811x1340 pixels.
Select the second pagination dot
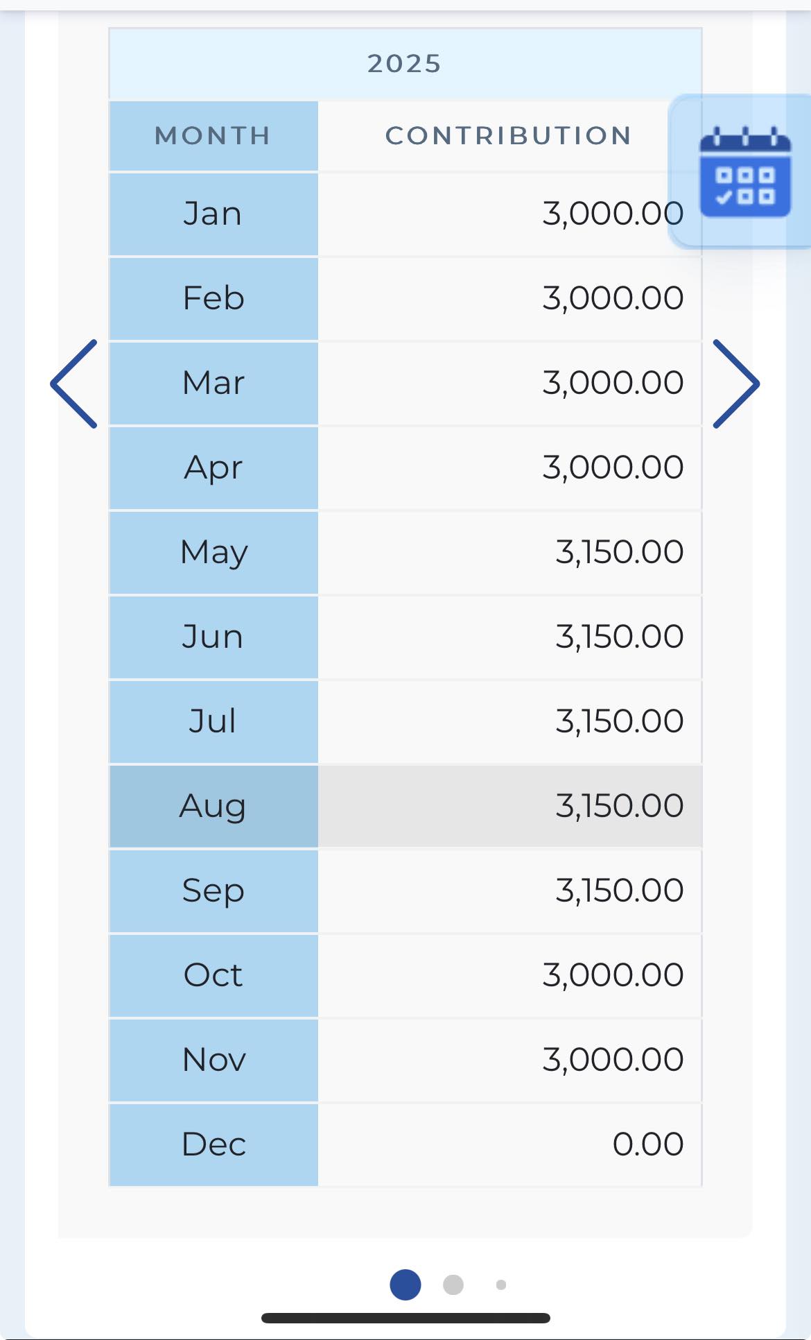pyautogui.click(x=453, y=1285)
